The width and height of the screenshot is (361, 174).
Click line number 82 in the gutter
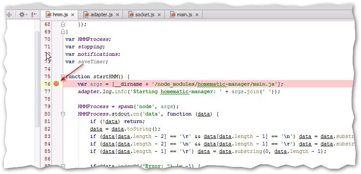[47, 129]
